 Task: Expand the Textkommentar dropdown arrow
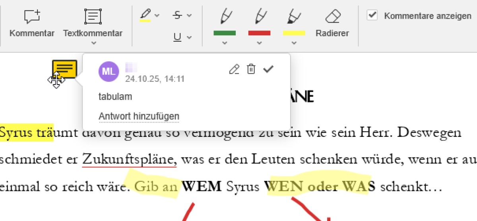pos(93,43)
